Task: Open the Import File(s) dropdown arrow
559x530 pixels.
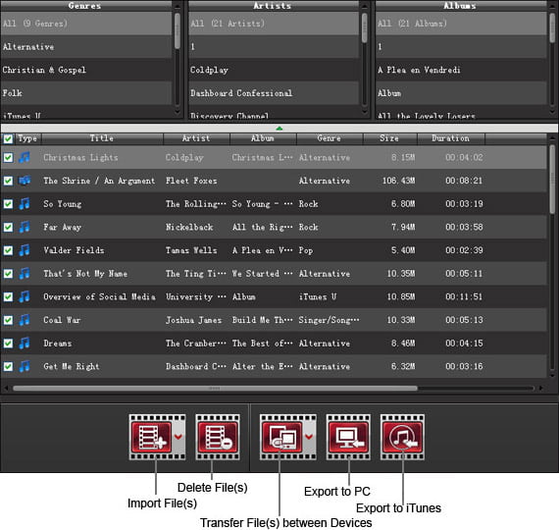Action: click(x=178, y=437)
